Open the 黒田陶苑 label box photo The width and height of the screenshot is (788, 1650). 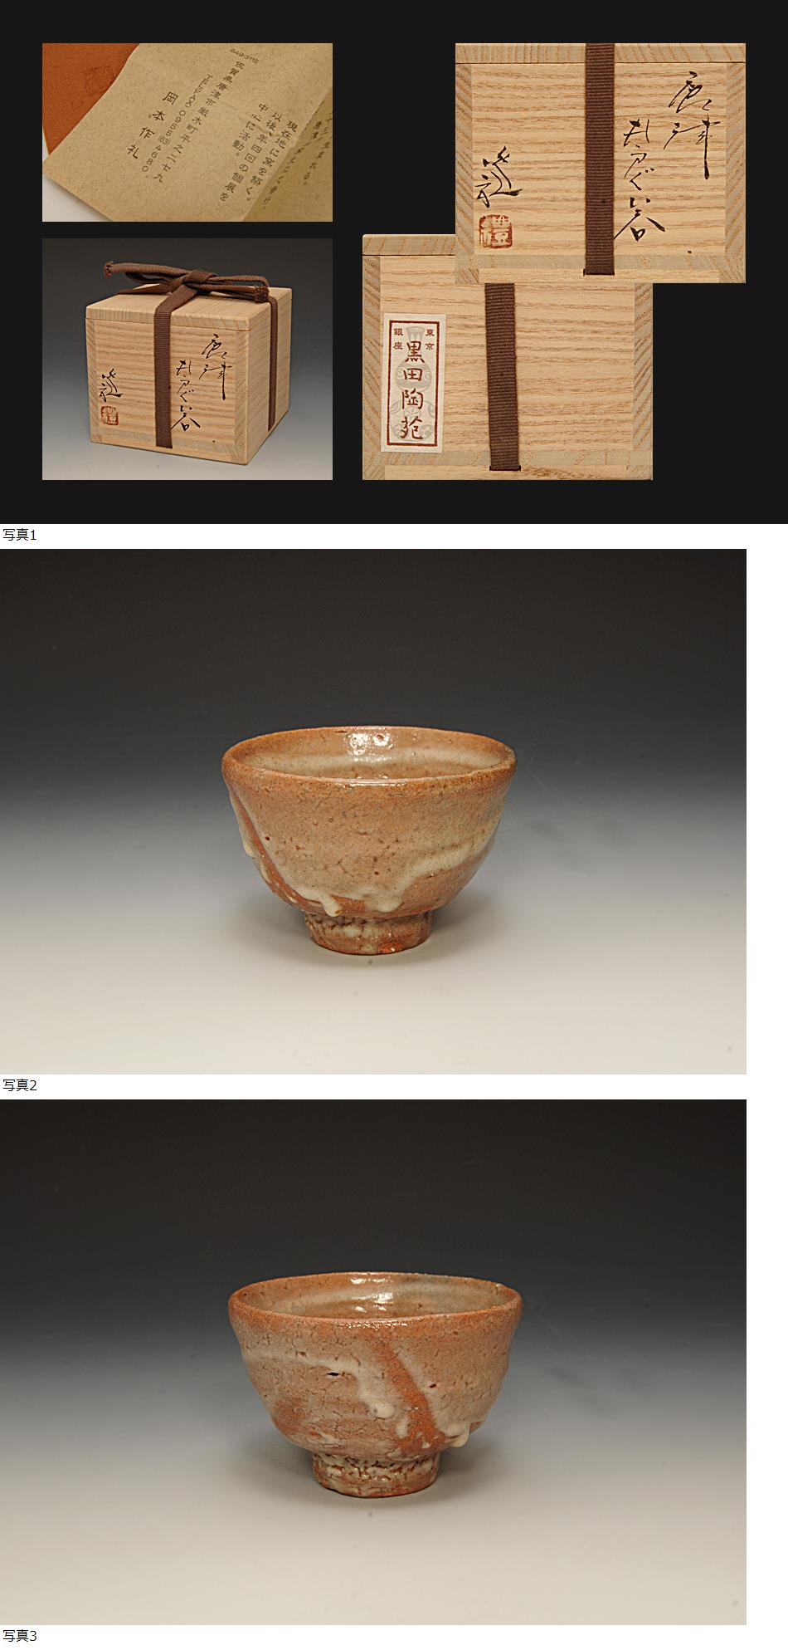(507, 357)
